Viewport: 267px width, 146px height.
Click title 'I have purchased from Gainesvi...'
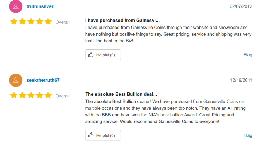122,20
